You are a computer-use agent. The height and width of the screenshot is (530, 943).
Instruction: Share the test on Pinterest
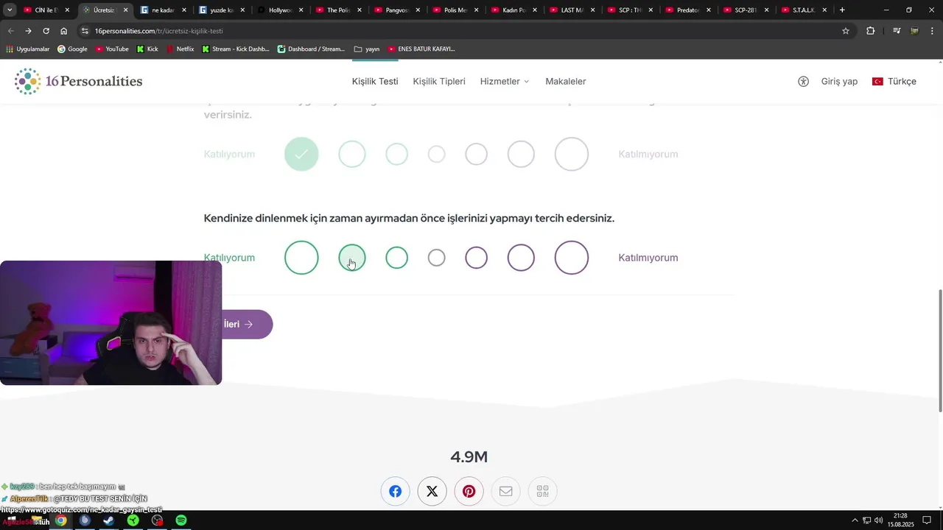[469, 491]
